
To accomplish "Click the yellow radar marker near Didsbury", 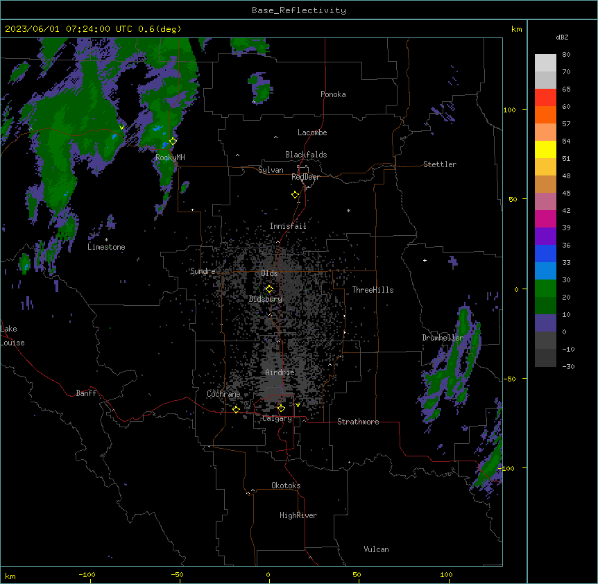I will point(269,289).
